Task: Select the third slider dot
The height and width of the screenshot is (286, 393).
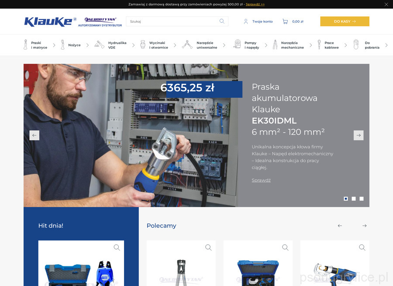Action: (362, 199)
